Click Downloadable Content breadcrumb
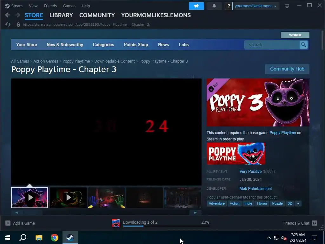 (x=115, y=61)
